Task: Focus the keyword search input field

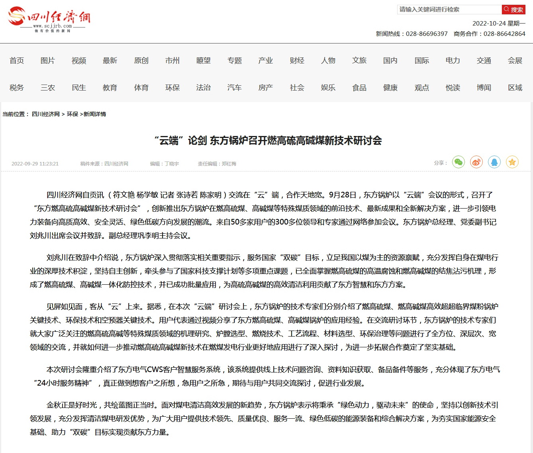Action: [x=449, y=10]
